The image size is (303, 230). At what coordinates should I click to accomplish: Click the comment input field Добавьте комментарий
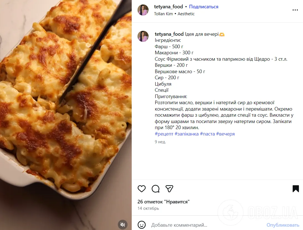pyautogui.click(x=194, y=225)
